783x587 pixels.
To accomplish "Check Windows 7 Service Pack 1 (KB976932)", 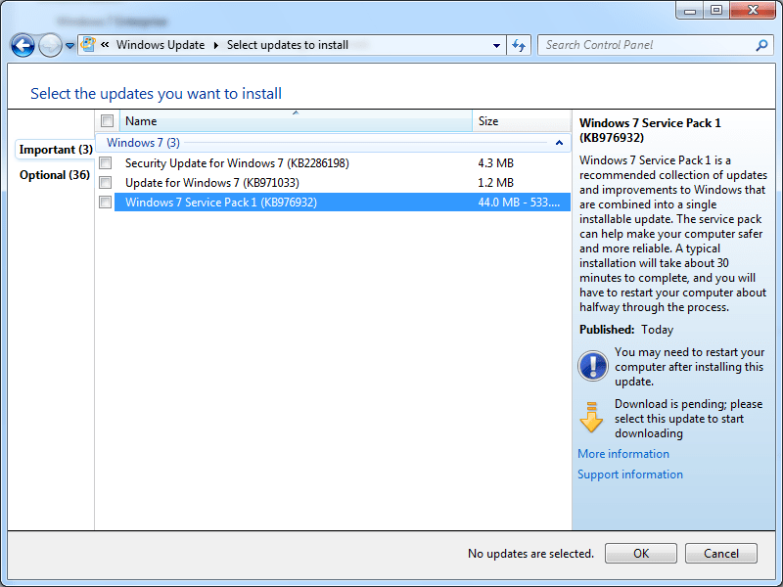I will point(105,202).
